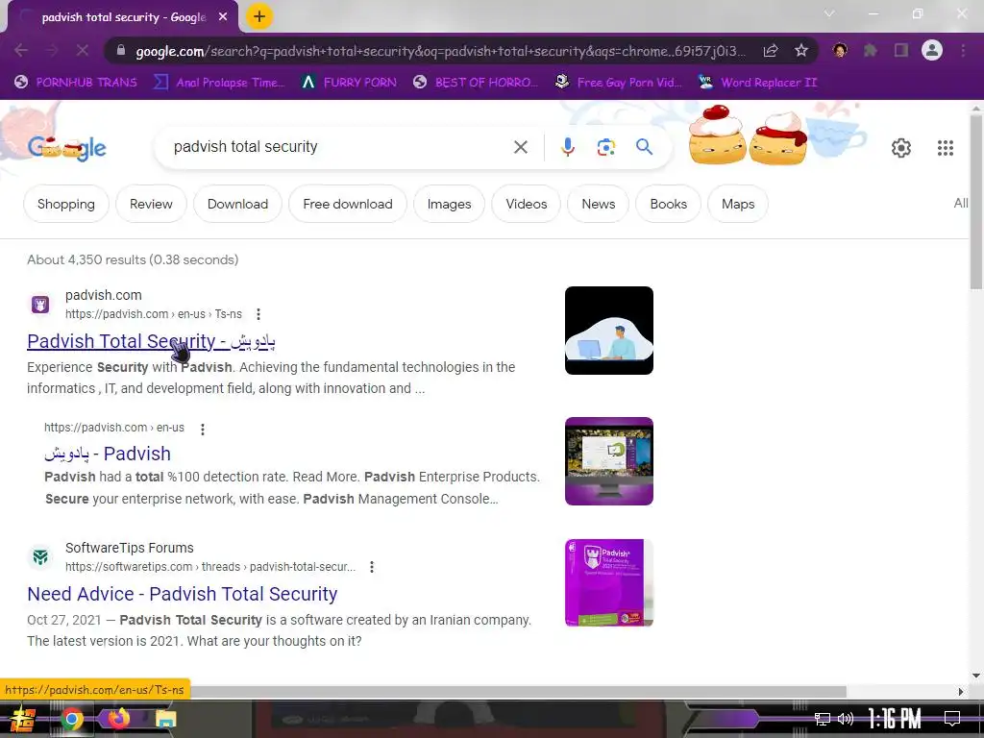The image size is (984, 738).
Task: Open the Chrome profile avatar
Action: click(932, 50)
